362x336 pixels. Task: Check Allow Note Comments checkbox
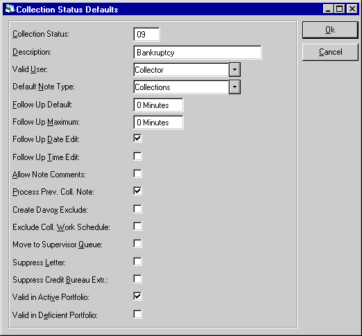pyautogui.click(x=137, y=174)
